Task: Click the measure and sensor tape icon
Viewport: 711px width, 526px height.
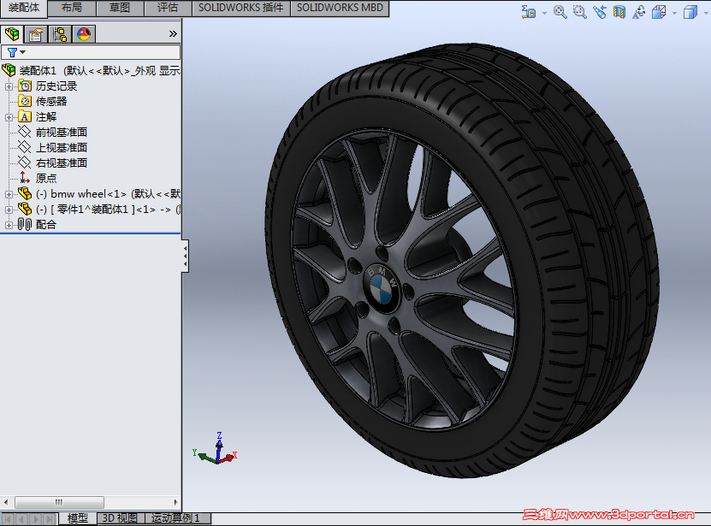Action: tap(528, 12)
